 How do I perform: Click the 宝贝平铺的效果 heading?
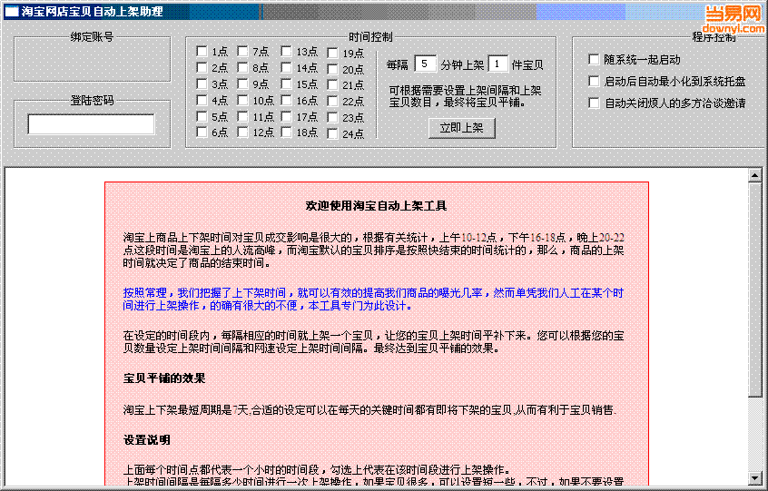pyautogui.click(x=164, y=378)
